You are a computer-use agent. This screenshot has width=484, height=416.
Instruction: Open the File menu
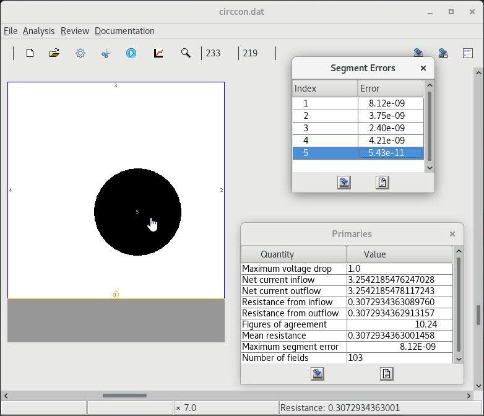click(11, 31)
